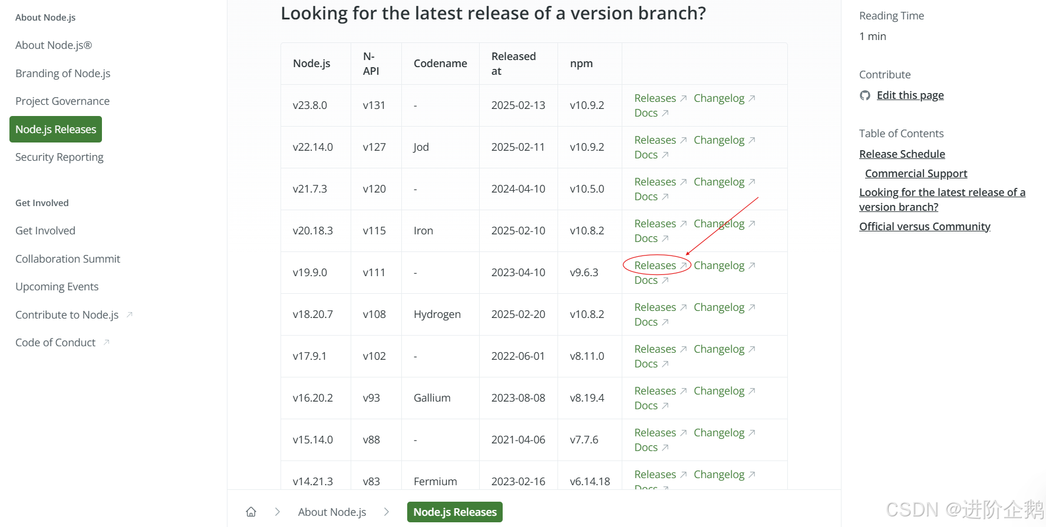Click the Codename column header
Screen dimensions: 1046x527
pos(440,64)
